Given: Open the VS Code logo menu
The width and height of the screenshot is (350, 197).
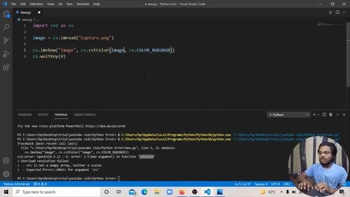Looking at the screenshot, I should (x=5, y=4).
